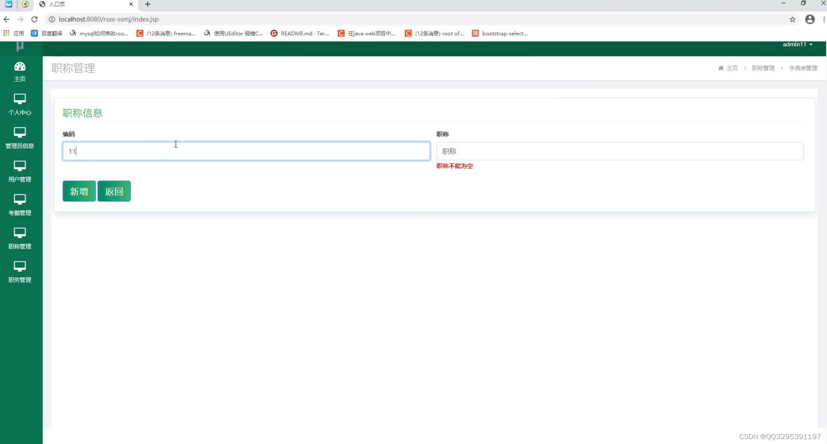This screenshot has height=444, width=827.
Task: Open the (12条消息) freema... bookmark
Action: (x=166, y=33)
